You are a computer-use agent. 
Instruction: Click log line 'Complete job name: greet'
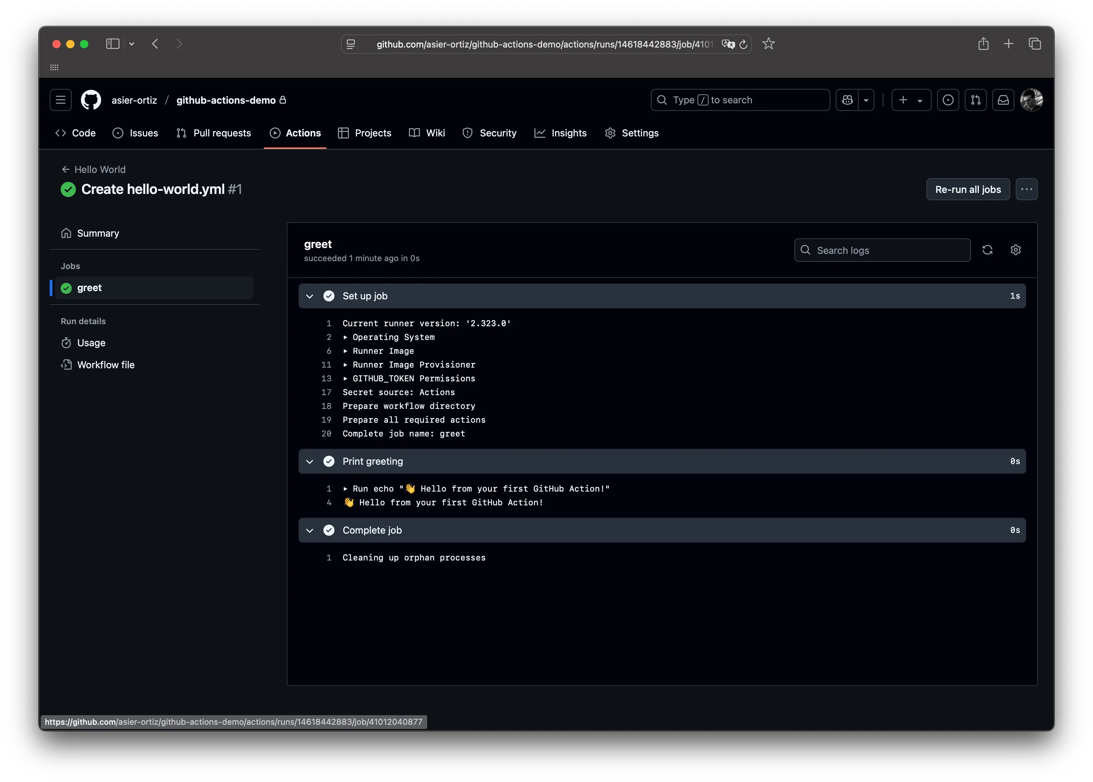pos(404,434)
